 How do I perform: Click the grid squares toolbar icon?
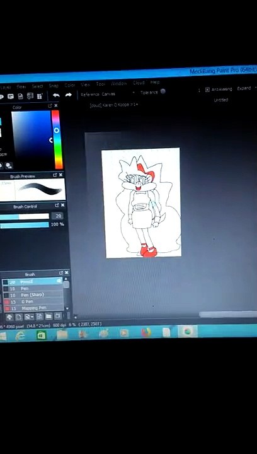[40, 96]
